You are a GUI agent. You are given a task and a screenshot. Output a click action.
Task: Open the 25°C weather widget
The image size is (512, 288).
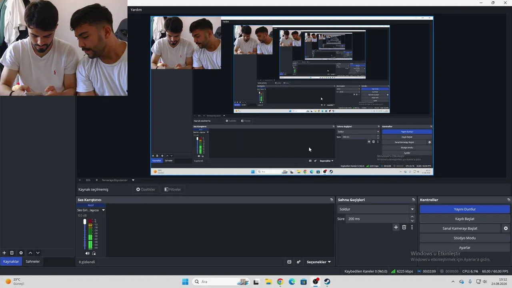pyautogui.click(x=15, y=282)
